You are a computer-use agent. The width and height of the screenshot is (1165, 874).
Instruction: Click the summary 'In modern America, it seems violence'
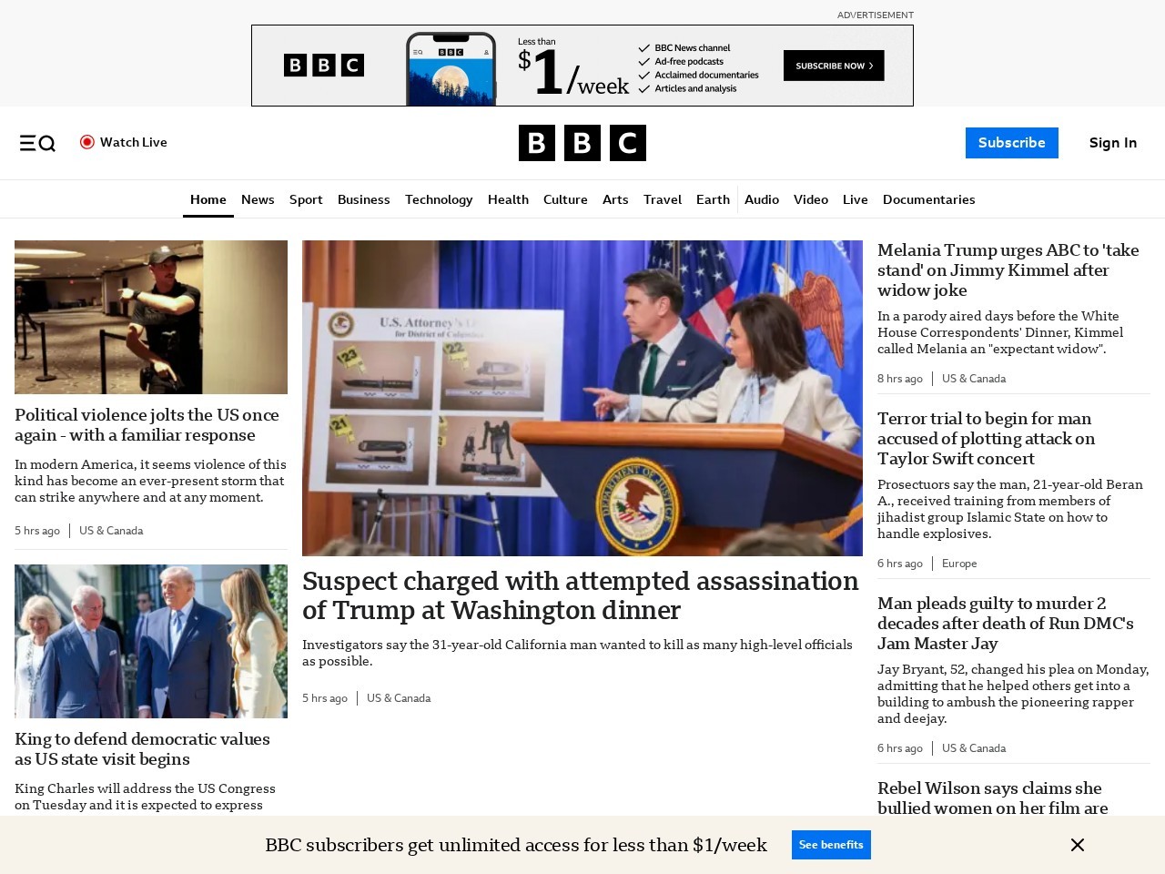click(150, 481)
